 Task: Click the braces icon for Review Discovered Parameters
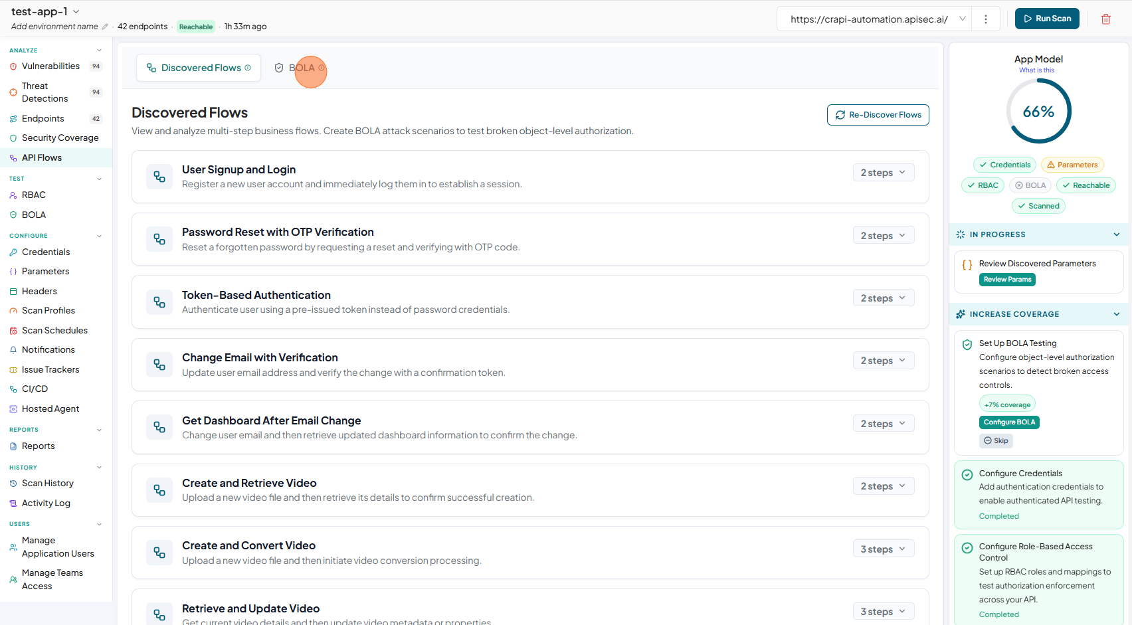tap(967, 264)
